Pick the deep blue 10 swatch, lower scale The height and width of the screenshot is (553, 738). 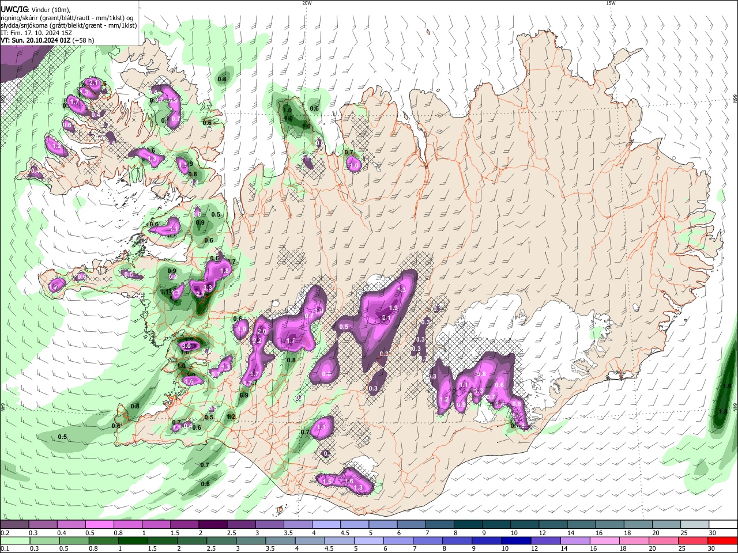[x=516, y=540]
